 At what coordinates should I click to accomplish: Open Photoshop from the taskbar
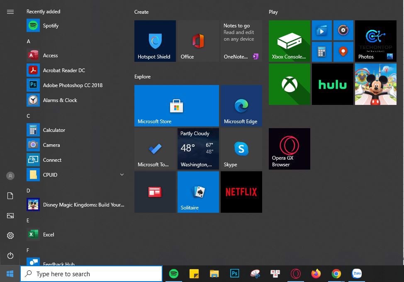[x=234, y=273]
